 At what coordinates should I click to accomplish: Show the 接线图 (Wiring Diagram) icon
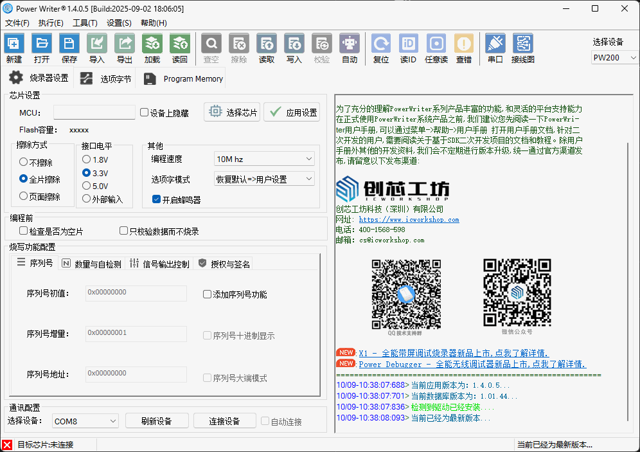(x=523, y=44)
